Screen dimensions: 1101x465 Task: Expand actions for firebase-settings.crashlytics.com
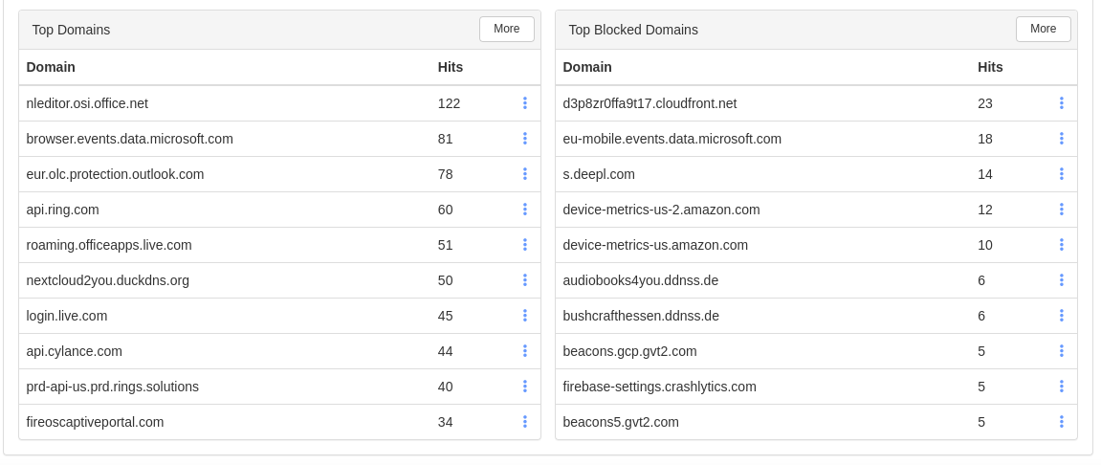[1061, 387]
